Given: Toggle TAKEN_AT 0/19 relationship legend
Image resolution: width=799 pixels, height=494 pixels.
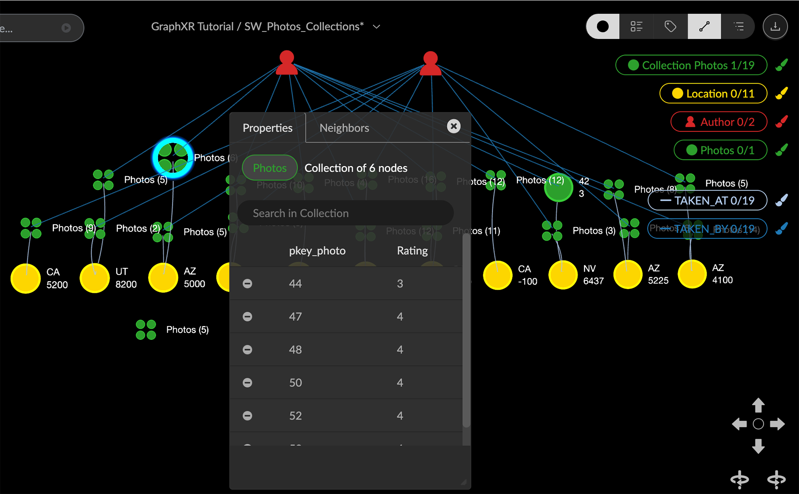Looking at the screenshot, I should (707, 201).
